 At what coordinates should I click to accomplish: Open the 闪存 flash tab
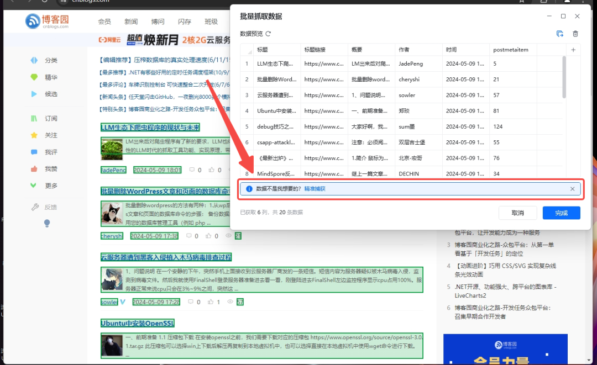pos(184,22)
